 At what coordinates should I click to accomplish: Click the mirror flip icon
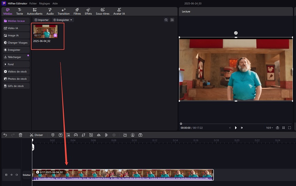tap(99, 135)
